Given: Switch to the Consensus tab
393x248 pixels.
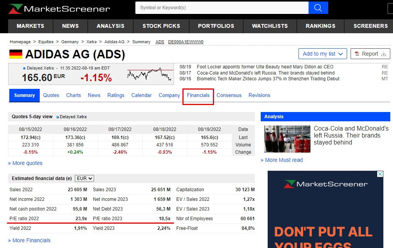Looking at the screenshot, I should [229, 95].
